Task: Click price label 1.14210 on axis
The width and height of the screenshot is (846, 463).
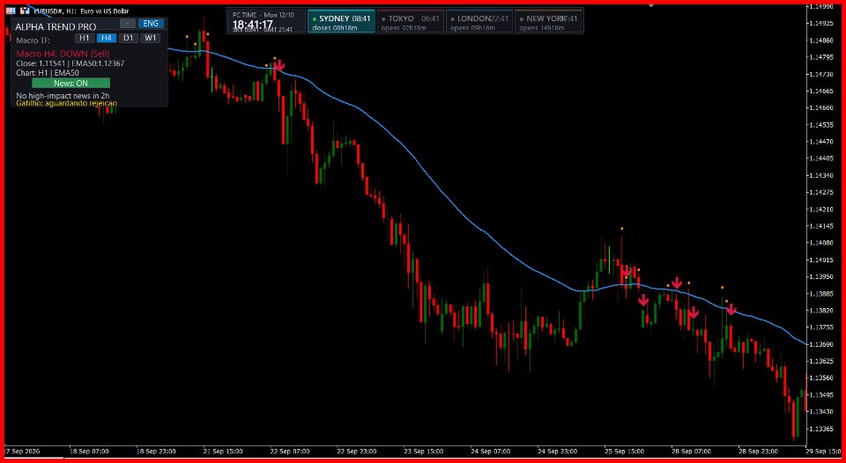Action: pos(821,209)
